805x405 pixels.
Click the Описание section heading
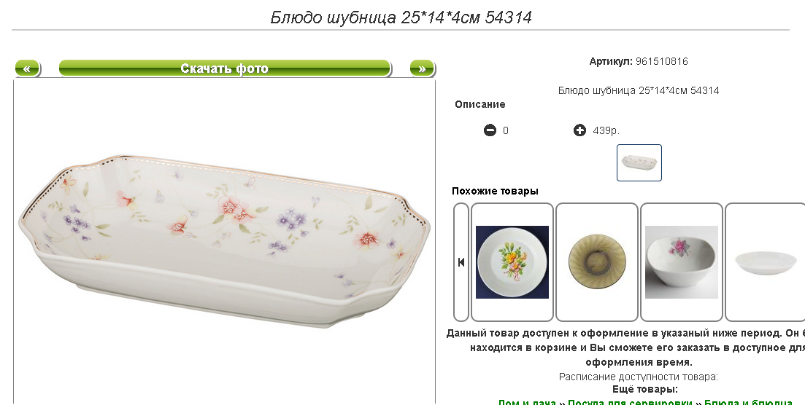coord(480,105)
